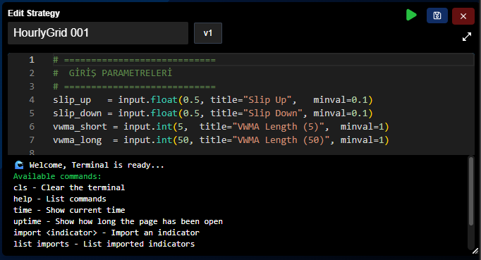Run the strategy with green play icon

[x=411, y=15]
